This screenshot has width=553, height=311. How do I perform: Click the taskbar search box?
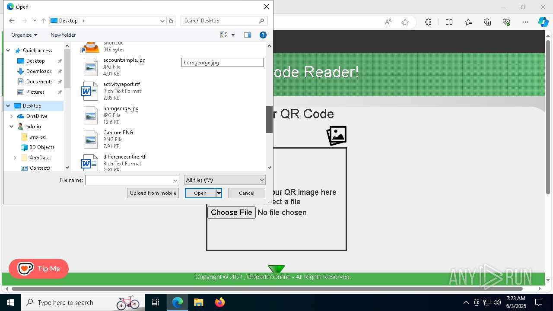coord(82,302)
